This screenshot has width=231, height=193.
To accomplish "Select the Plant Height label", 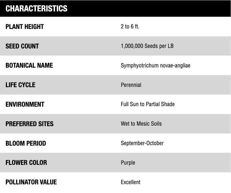I will [25, 27].
